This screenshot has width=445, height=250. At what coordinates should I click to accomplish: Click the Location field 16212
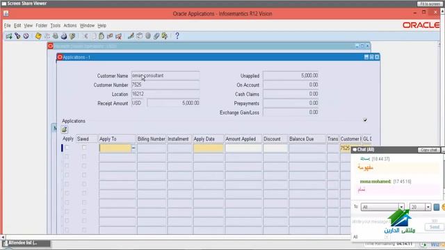[x=165, y=94]
